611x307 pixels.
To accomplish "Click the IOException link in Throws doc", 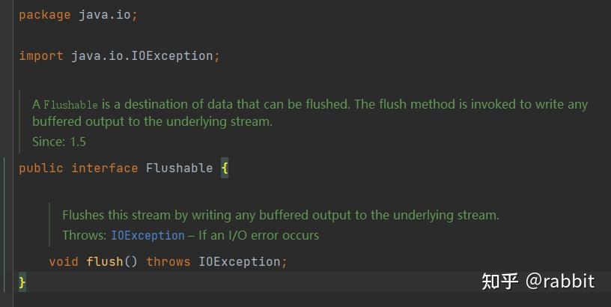I will tap(148, 235).
